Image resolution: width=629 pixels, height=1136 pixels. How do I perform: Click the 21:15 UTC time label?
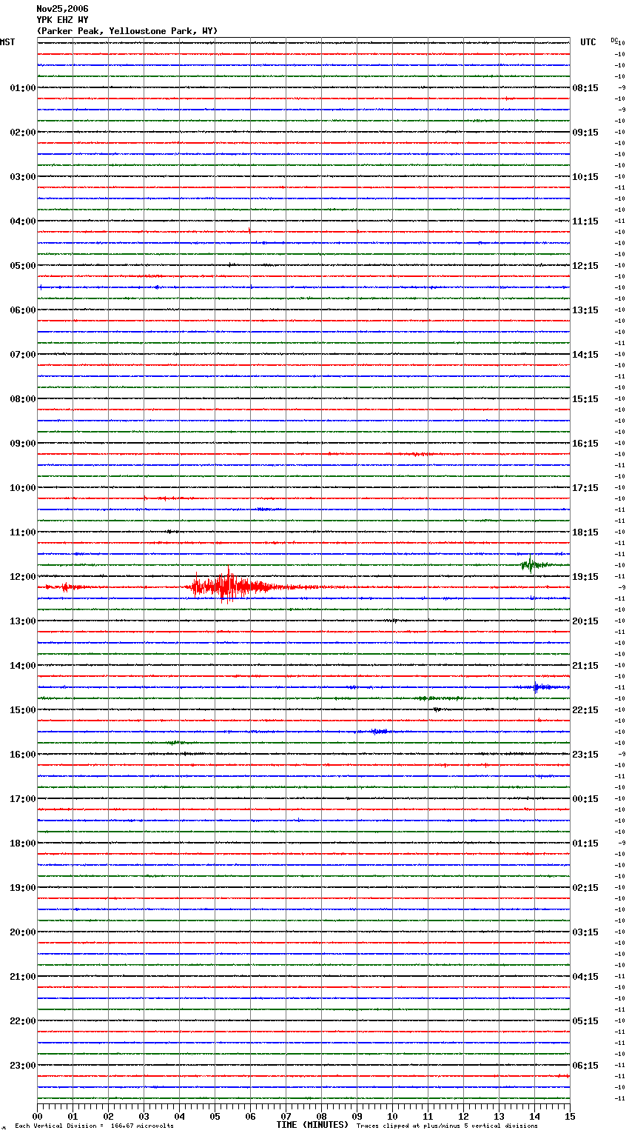[585, 666]
